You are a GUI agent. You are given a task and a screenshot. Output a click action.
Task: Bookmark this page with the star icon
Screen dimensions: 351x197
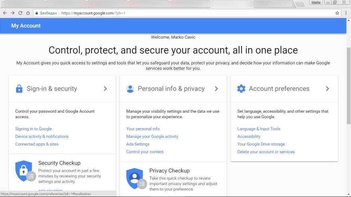(337, 13)
